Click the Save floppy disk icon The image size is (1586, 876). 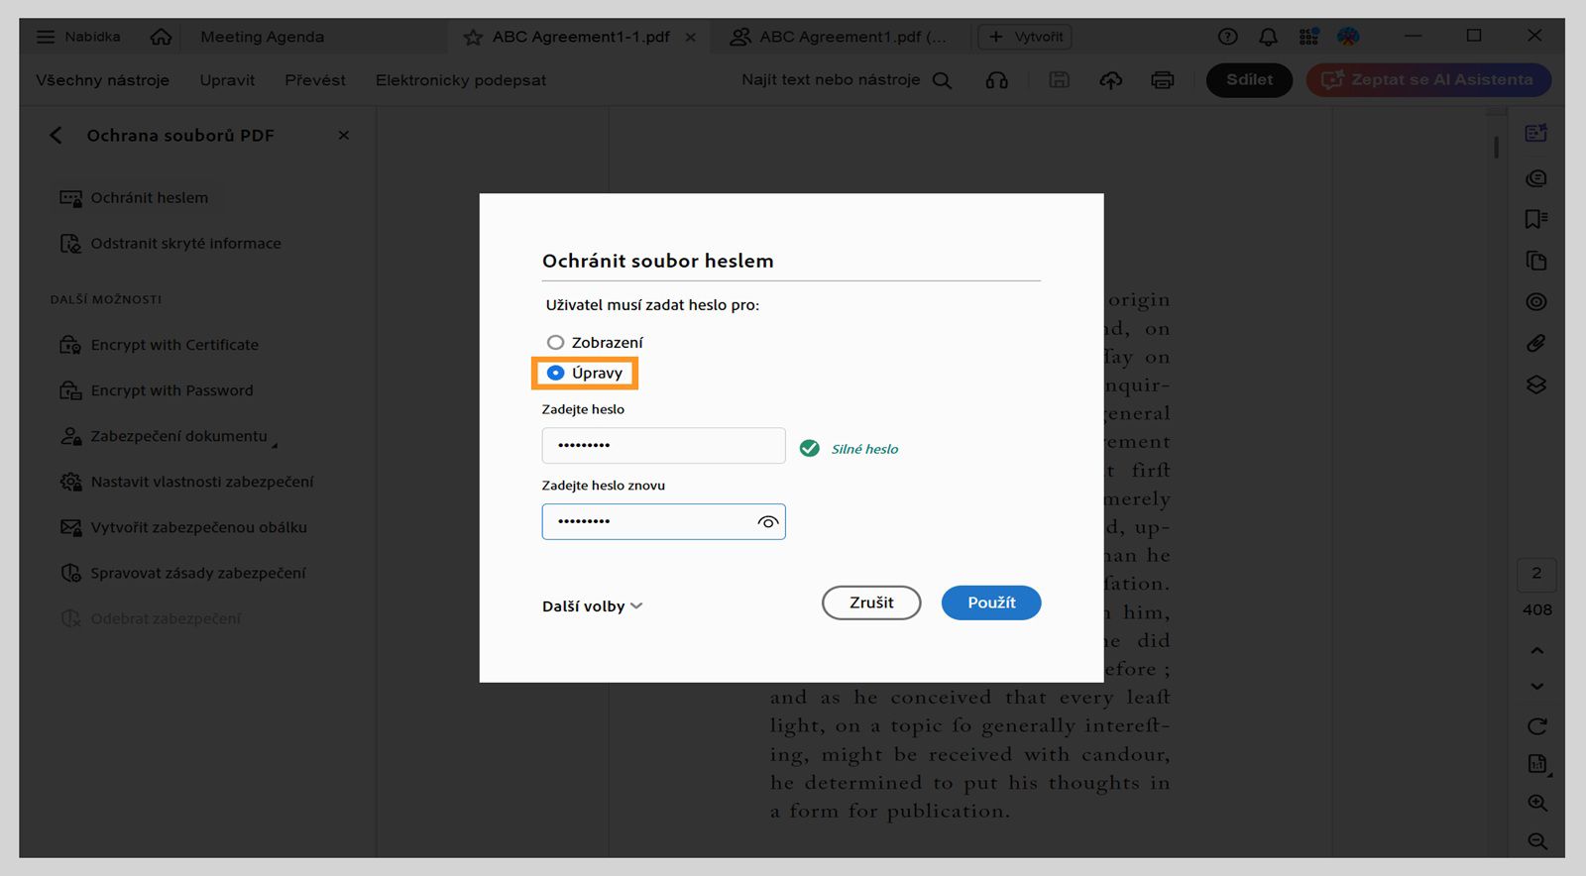coord(1059,80)
